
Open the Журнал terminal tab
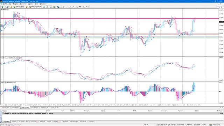tap(91, 121)
